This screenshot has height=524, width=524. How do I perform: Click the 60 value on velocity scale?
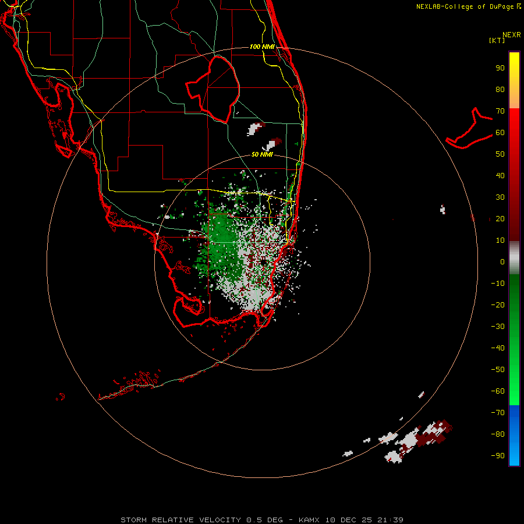pos(500,132)
